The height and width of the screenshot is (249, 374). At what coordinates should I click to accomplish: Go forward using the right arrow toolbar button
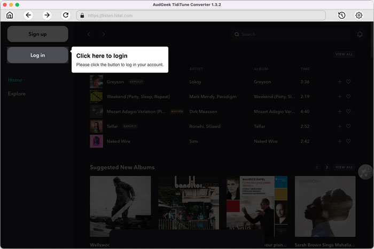[x=47, y=15]
